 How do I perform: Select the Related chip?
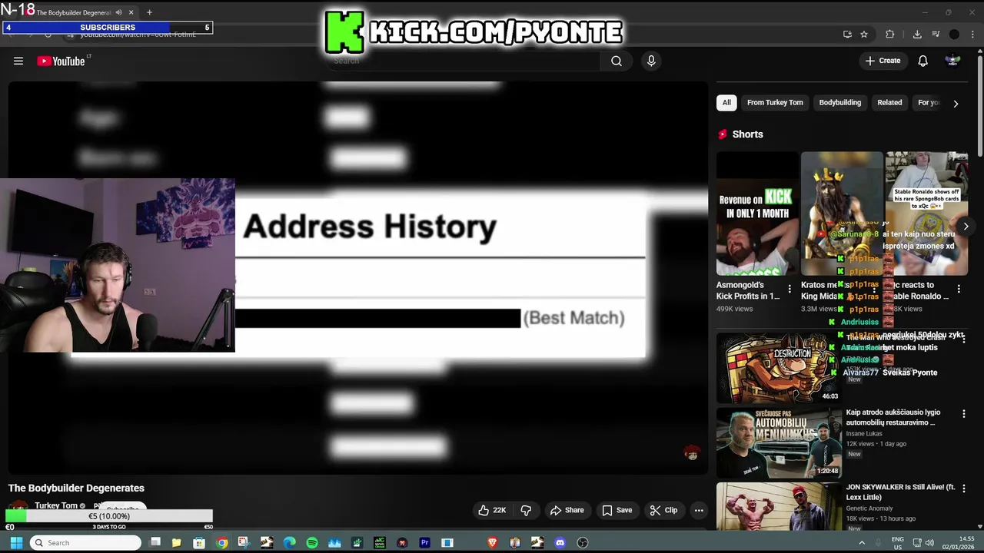889,102
